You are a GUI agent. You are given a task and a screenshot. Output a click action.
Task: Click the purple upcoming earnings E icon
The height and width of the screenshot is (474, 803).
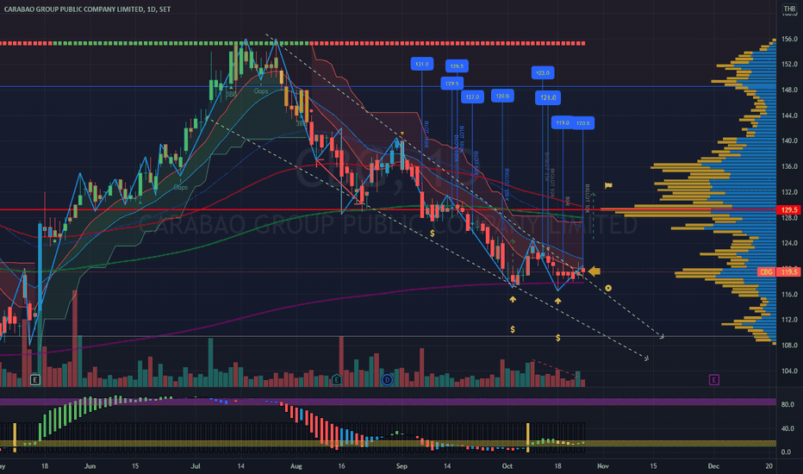pyautogui.click(x=714, y=380)
